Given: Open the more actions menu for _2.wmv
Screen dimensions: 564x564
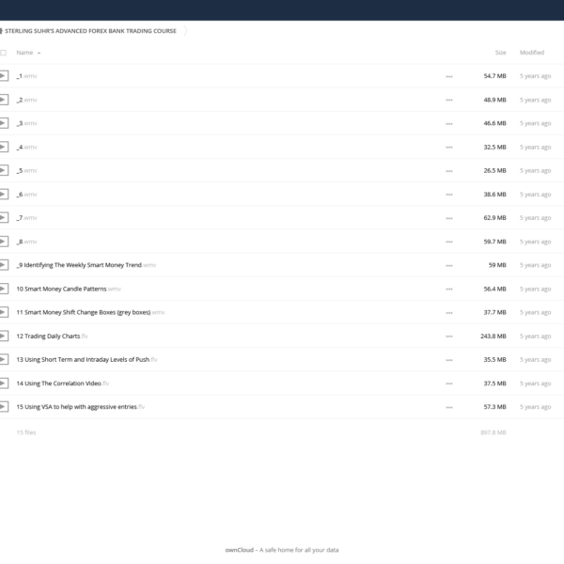Looking at the screenshot, I should (x=449, y=100).
